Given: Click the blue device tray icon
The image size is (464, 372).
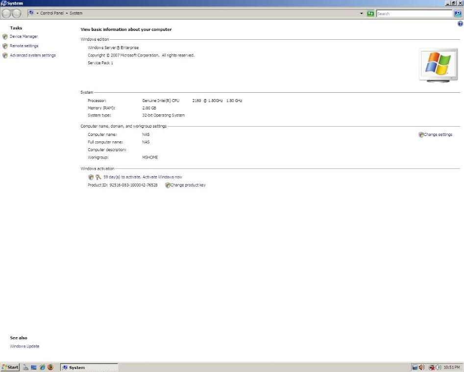Looking at the screenshot, I should click(415, 368).
